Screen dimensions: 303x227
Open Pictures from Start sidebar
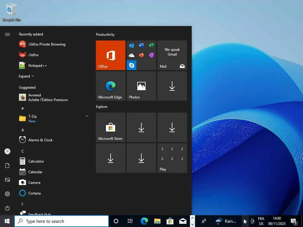pos(7,180)
